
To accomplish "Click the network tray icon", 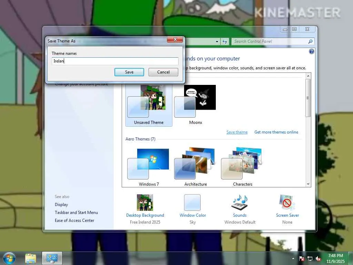I will click(310, 258).
